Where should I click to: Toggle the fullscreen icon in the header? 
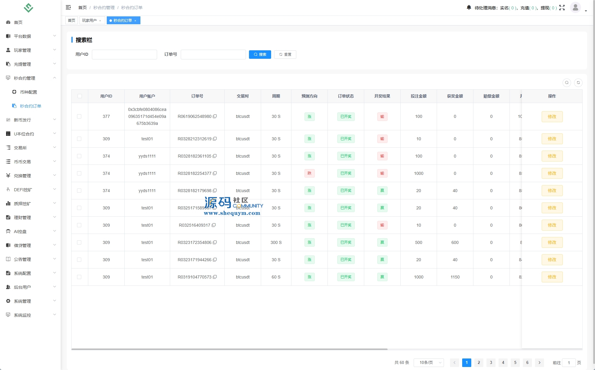(x=562, y=8)
